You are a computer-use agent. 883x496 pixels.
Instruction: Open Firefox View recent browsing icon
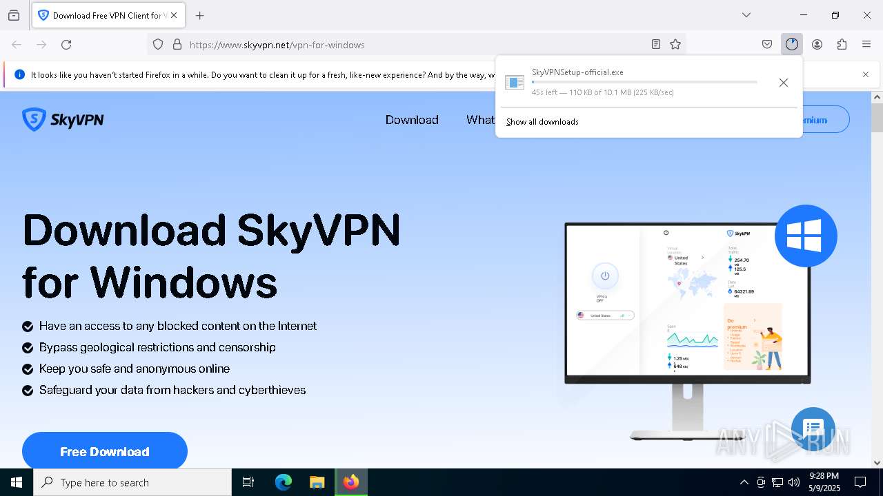coord(14,15)
